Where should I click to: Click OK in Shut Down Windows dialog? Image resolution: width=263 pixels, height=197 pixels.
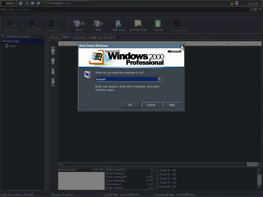click(130, 105)
